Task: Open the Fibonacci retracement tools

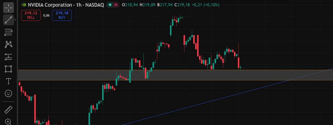Action: point(8,32)
